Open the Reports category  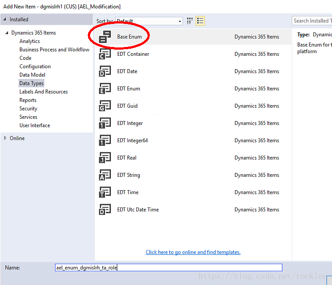(28, 100)
